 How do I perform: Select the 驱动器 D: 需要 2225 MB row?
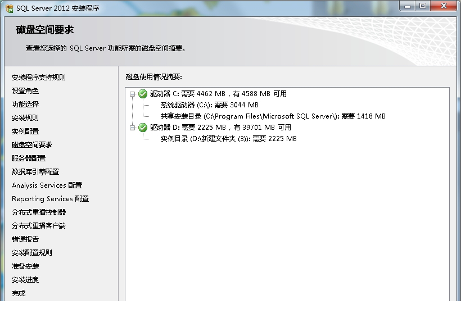(x=221, y=128)
